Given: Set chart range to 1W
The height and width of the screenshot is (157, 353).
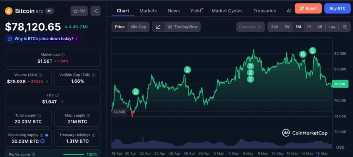Looking at the screenshot, I should [x=287, y=27].
